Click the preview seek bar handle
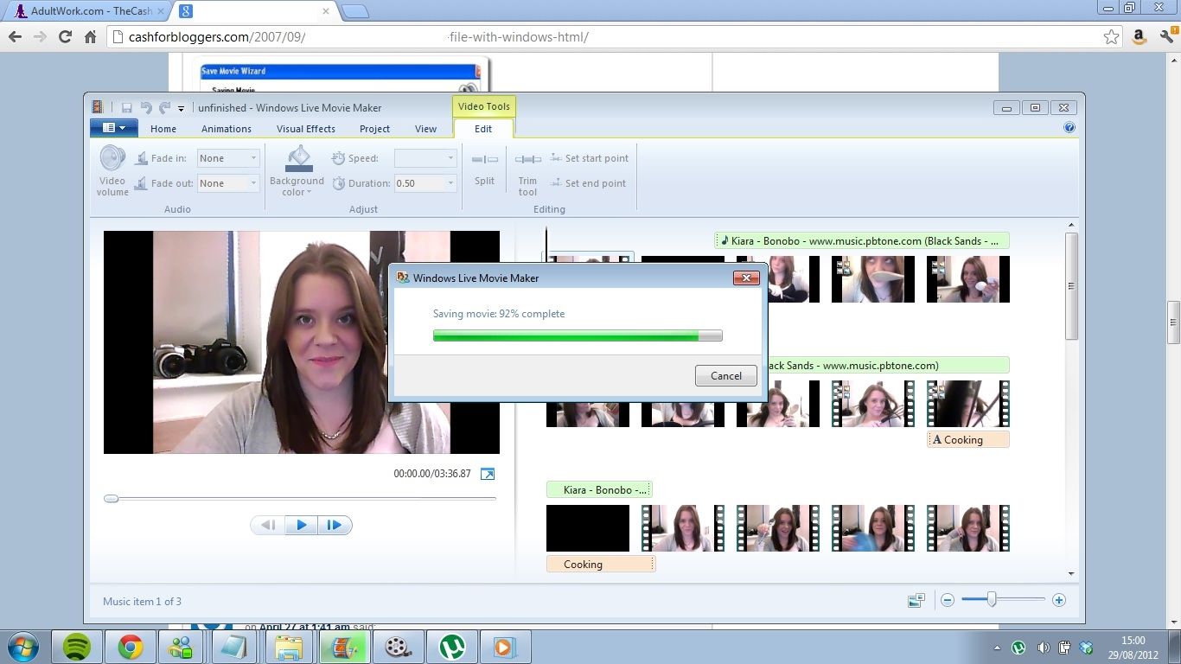The image size is (1181, 664). click(x=111, y=499)
